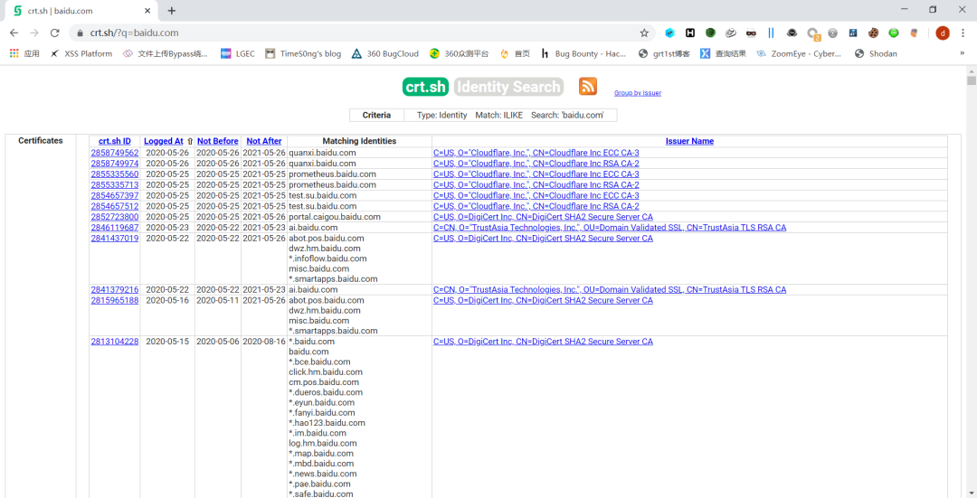This screenshot has height=498, width=977.
Task: Open certificate ID 2854657397
Action: 115,195
